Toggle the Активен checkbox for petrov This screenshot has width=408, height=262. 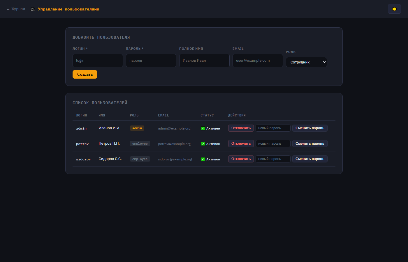tap(203, 144)
